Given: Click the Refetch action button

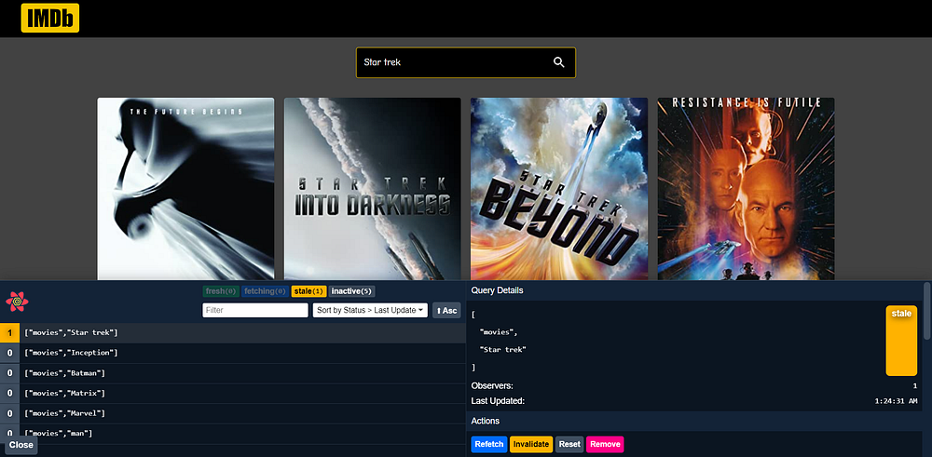Looking at the screenshot, I should pyautogui.click(x=489, y=444).
